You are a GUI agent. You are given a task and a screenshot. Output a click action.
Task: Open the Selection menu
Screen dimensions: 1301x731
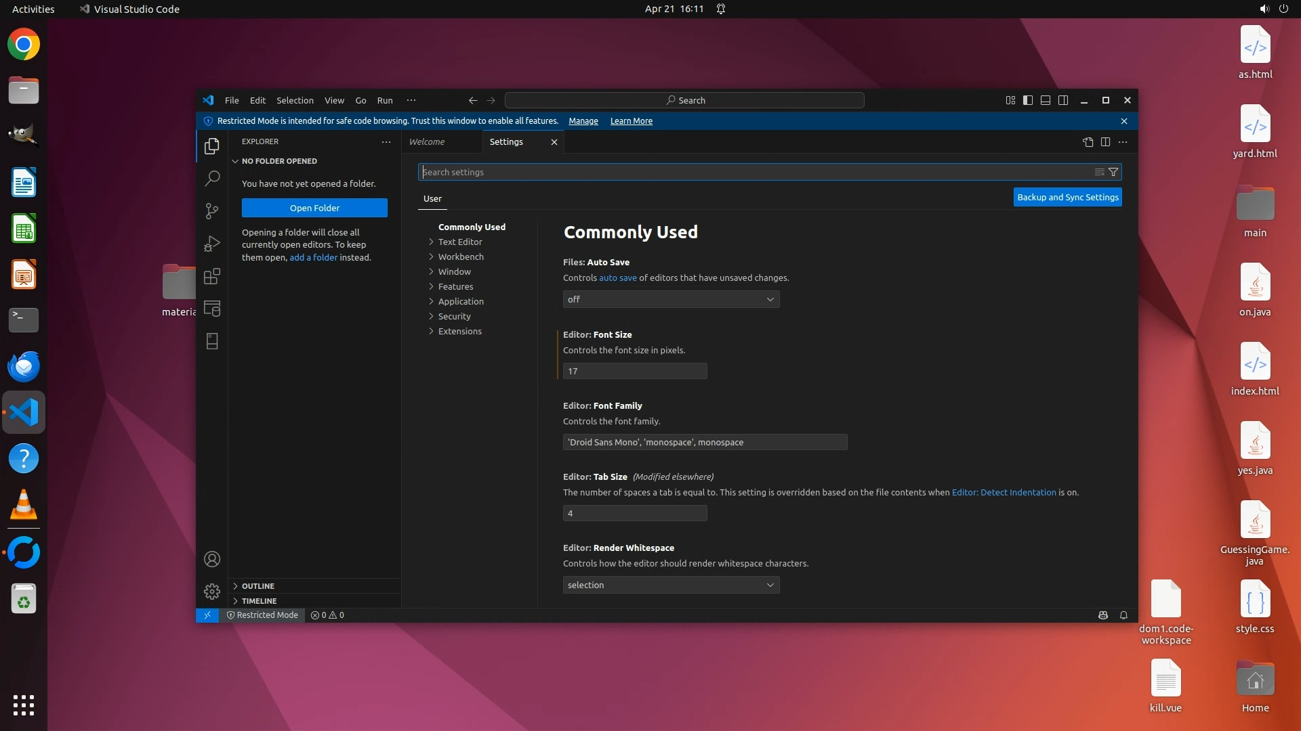[295, 100]
